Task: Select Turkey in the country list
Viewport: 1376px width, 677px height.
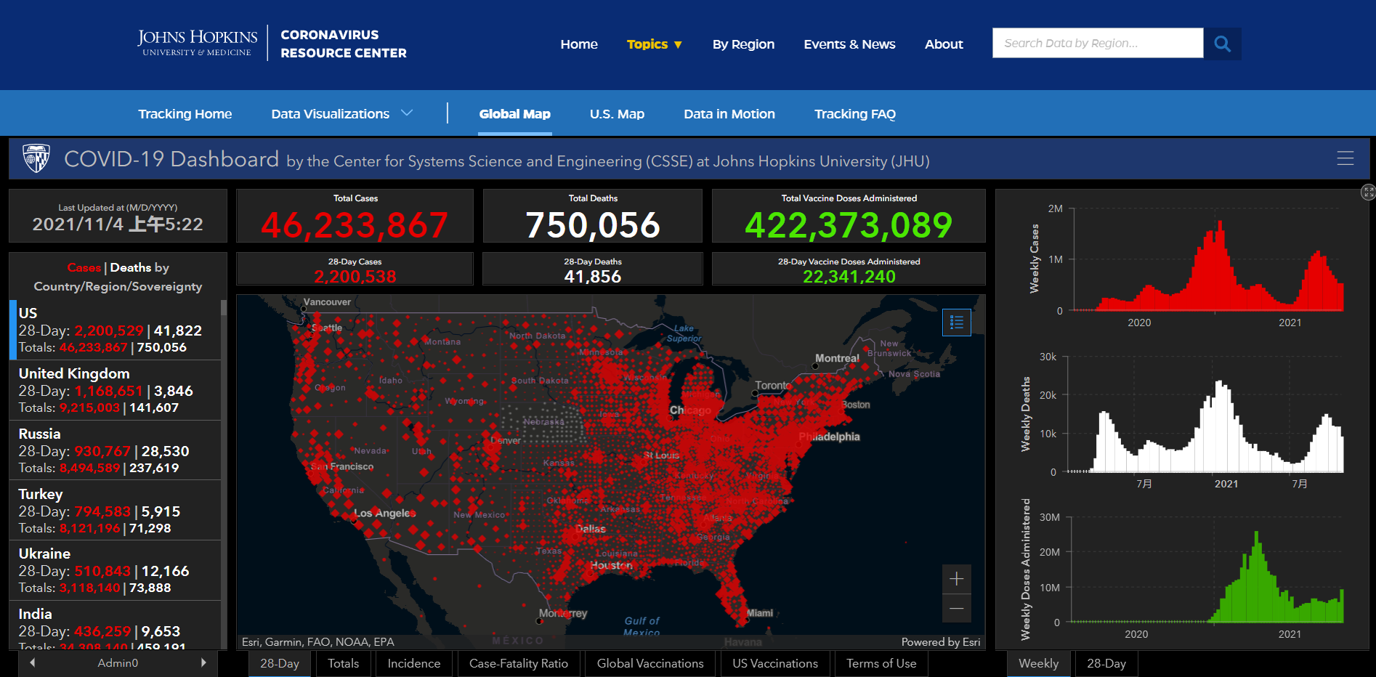Action: tap(115, 511)
